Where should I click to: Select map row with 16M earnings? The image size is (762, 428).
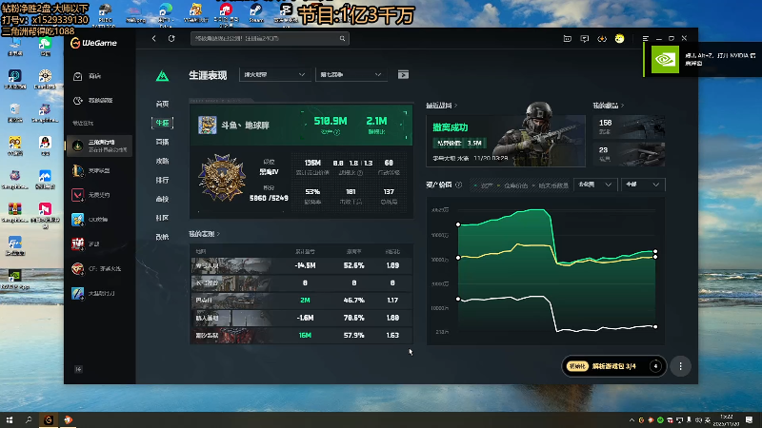pyautogui.click(x=301, y=336)
